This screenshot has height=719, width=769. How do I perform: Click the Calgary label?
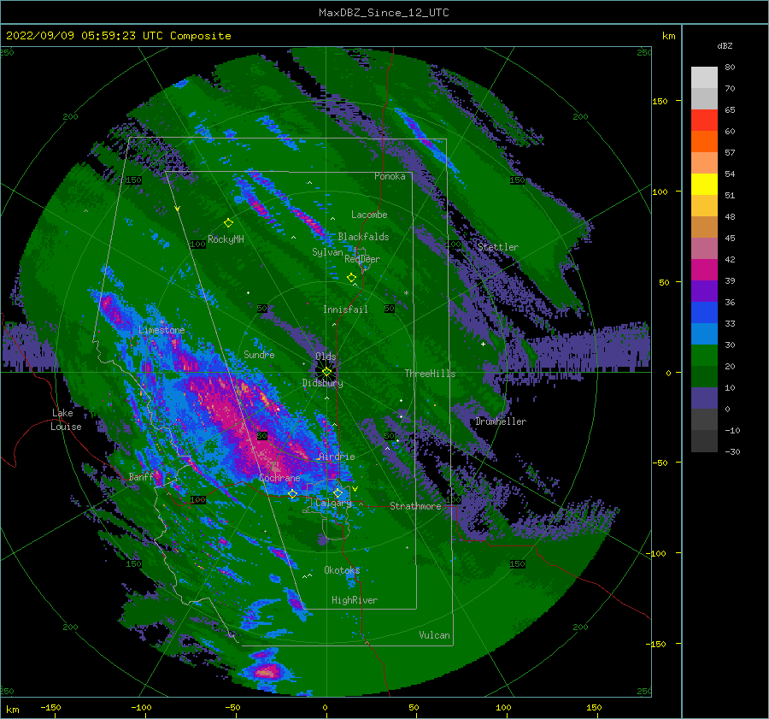[333, 503]
